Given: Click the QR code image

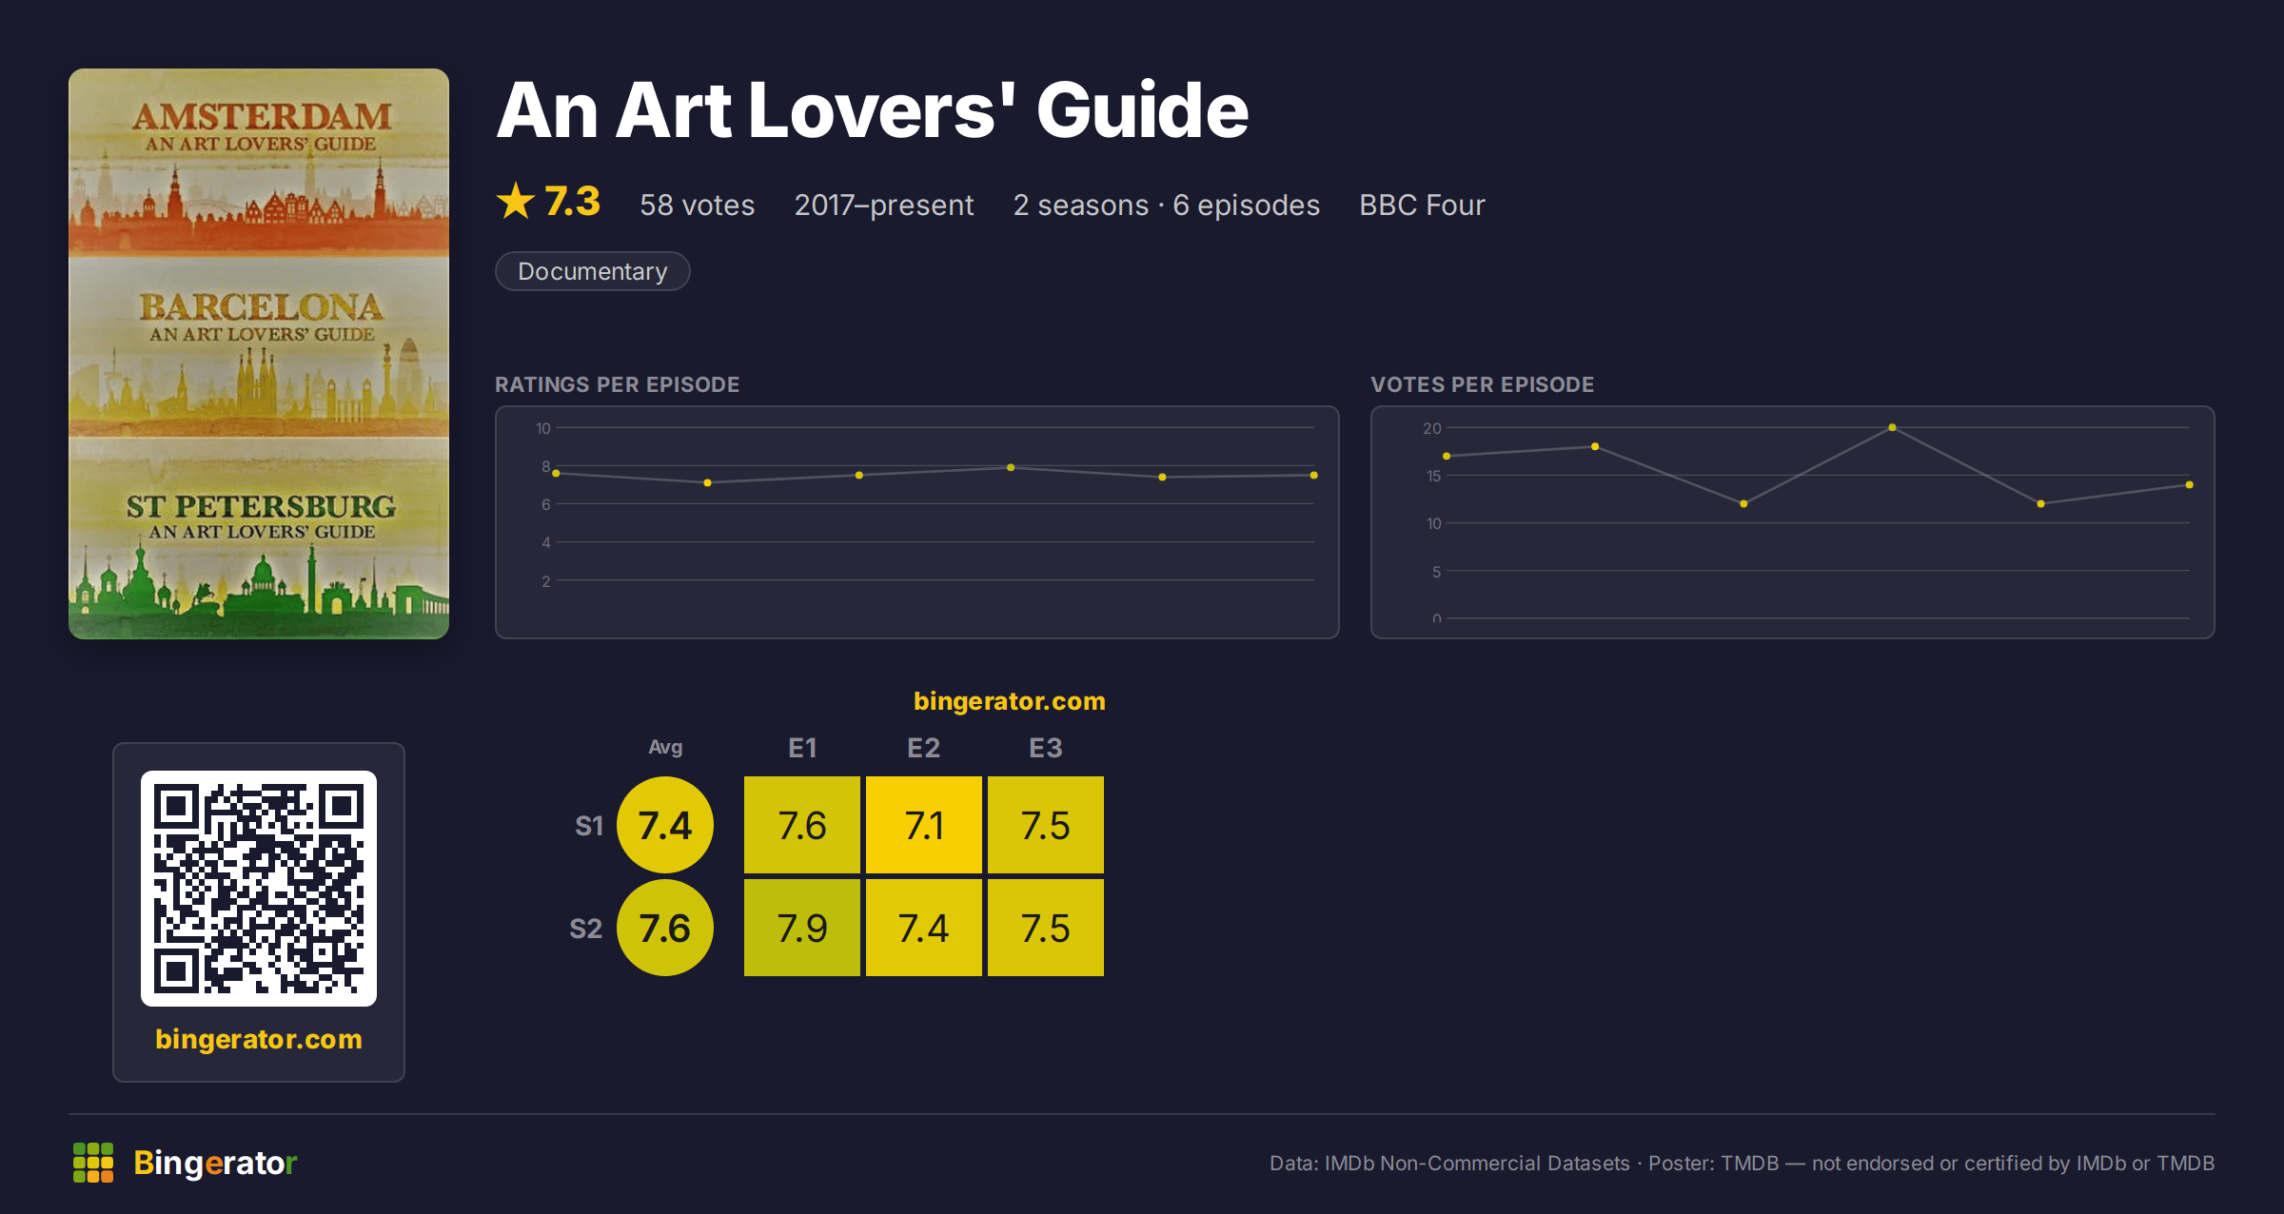Looking at the screenshot, I should tap(259, 889).
